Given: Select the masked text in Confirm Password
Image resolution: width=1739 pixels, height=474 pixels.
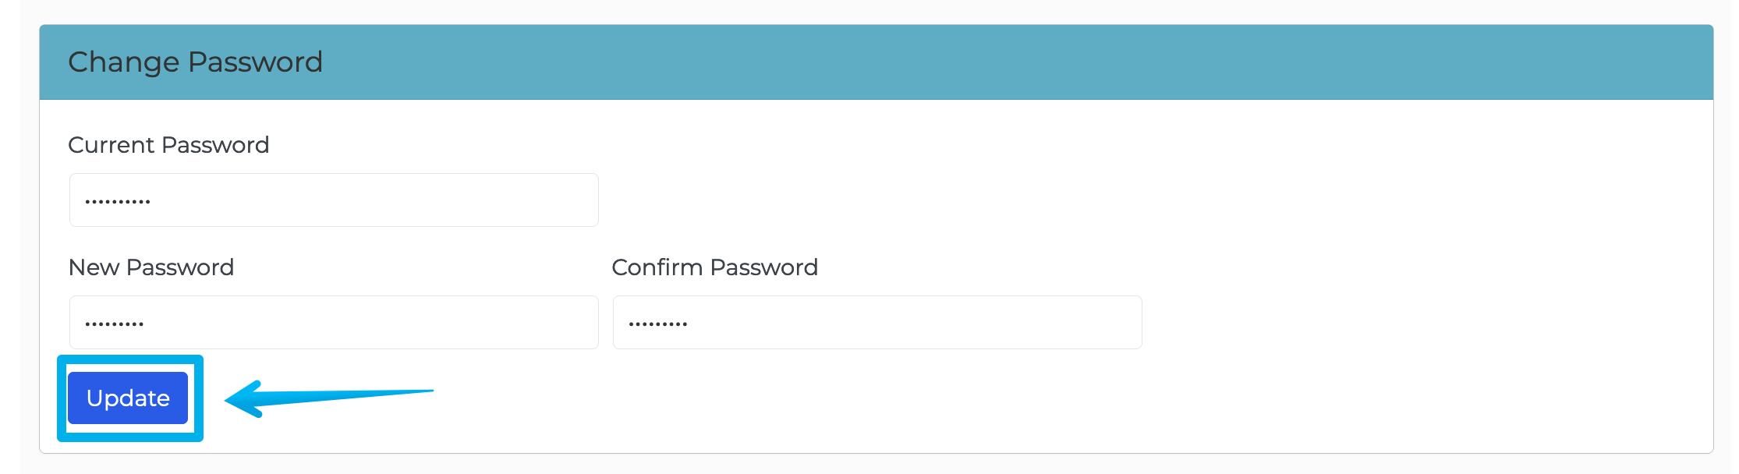Looking at the screenshot, I should tap(657, 322).
